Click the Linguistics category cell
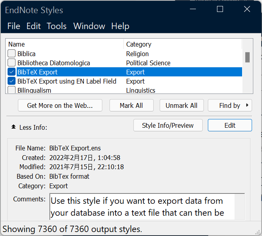Viewport: 262px width, 236px height. tap(141, 90)
